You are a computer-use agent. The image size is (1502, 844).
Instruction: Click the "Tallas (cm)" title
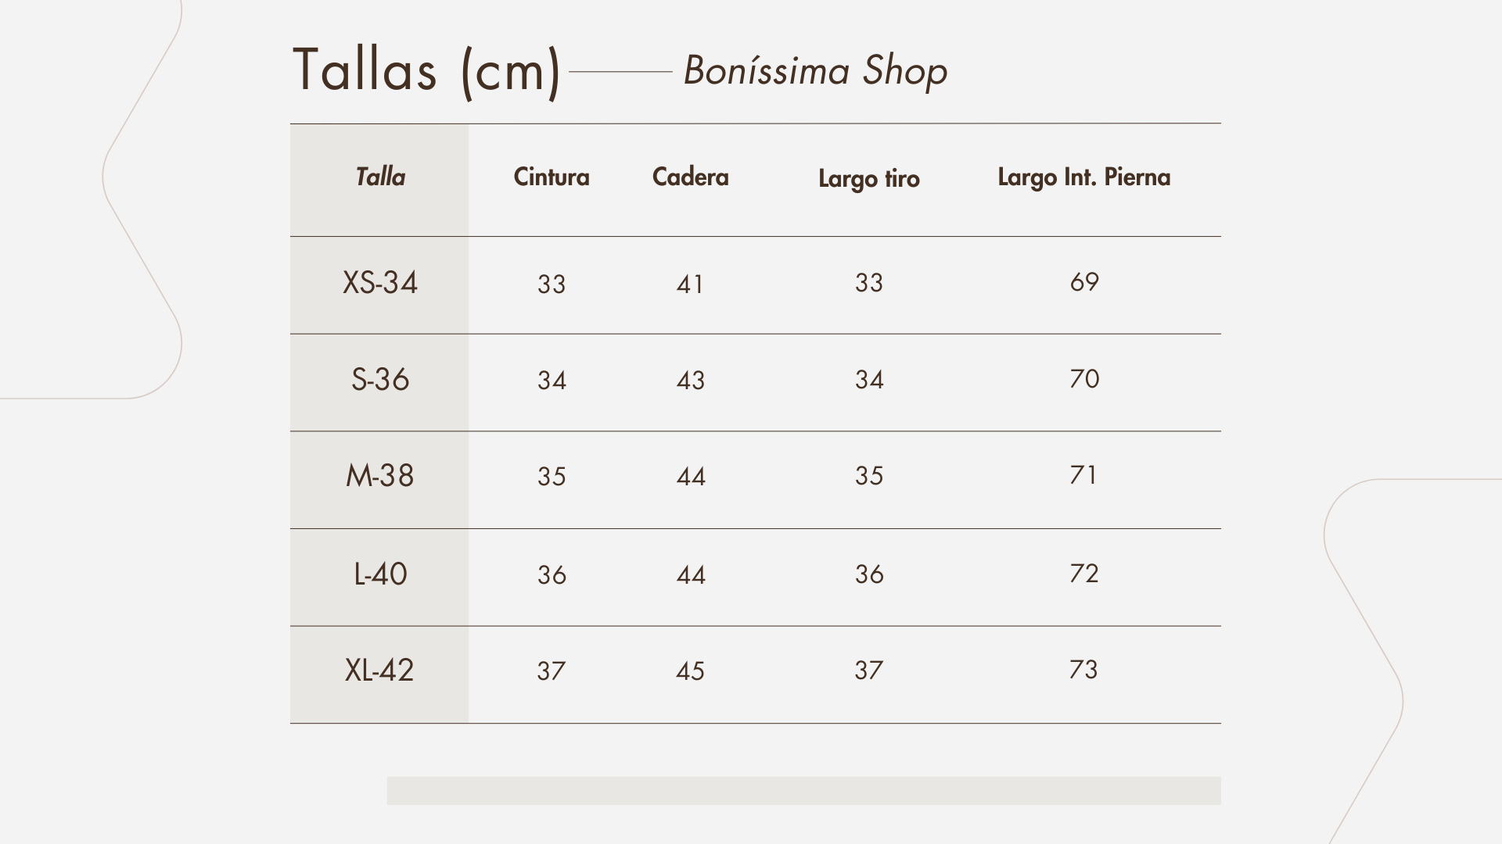tap(426, 70)
